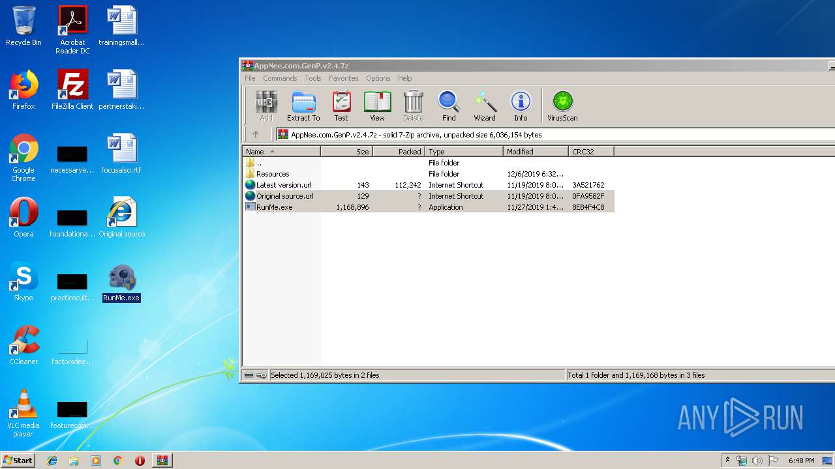Screen dimensions: 835x469
Task: Select the partnerstaki Word document icon
Action: tap(122, 90)
